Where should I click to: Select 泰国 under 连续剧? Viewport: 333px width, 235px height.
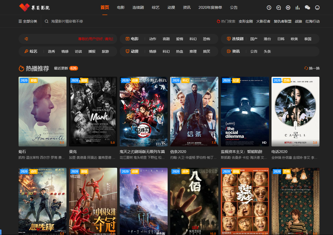pos(308,39)
